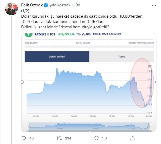Click the 40 reply count
The width and height of the screenshot is (161, 144).
point(31,138)
